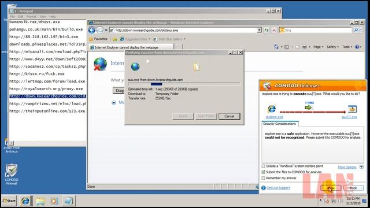Click iexplore.exe link in COMODO alert
Image resolution: width=370 pixels, height=208 pixels.
(274, 117)
